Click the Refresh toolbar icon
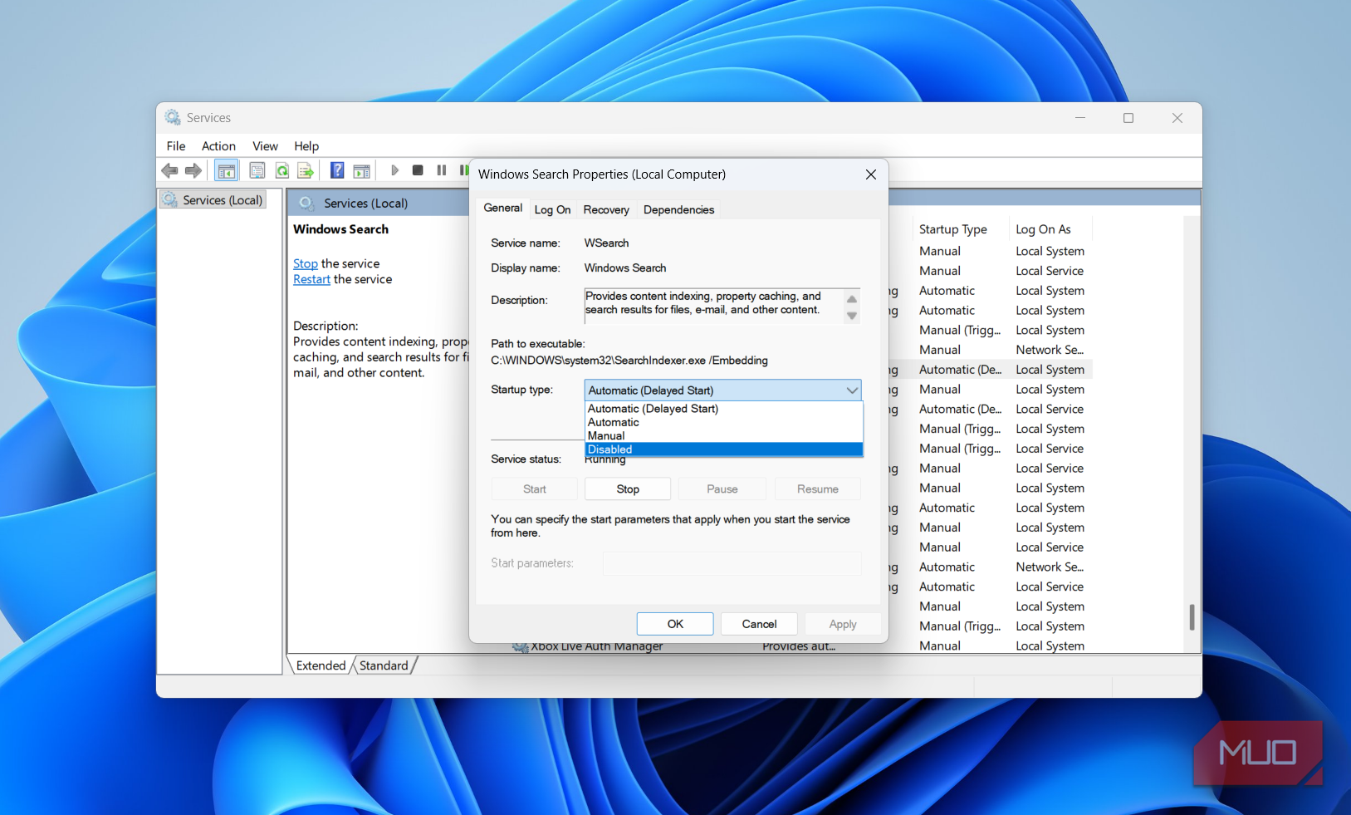The image size is (1351, 815). [x=282, y=170]
